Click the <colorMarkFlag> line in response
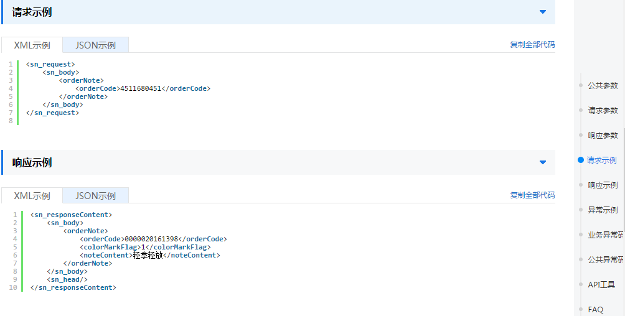The image size is (625, 316). [x=145, y=247]
